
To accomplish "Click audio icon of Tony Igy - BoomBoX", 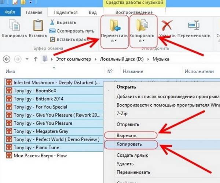I will 9,91.
